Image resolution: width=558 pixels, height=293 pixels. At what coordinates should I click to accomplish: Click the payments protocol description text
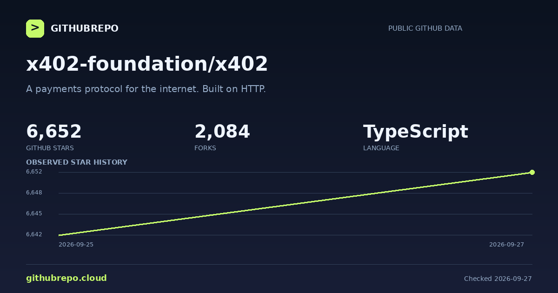coord(146,89)
